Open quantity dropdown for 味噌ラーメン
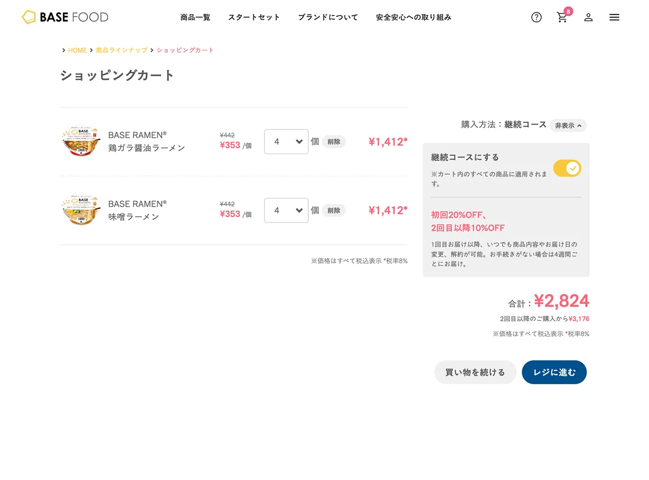The width and height of the screenshot is (649, 480). pyautogui.click(x=286, y=211)
